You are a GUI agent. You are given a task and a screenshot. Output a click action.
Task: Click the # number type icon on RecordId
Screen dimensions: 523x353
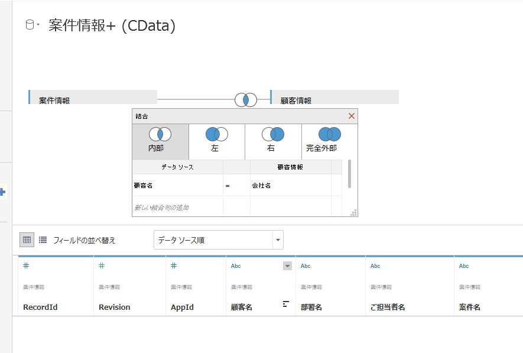click(x=25, y=265)
